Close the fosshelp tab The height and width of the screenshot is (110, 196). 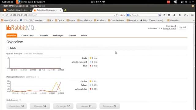click(30, 10)
